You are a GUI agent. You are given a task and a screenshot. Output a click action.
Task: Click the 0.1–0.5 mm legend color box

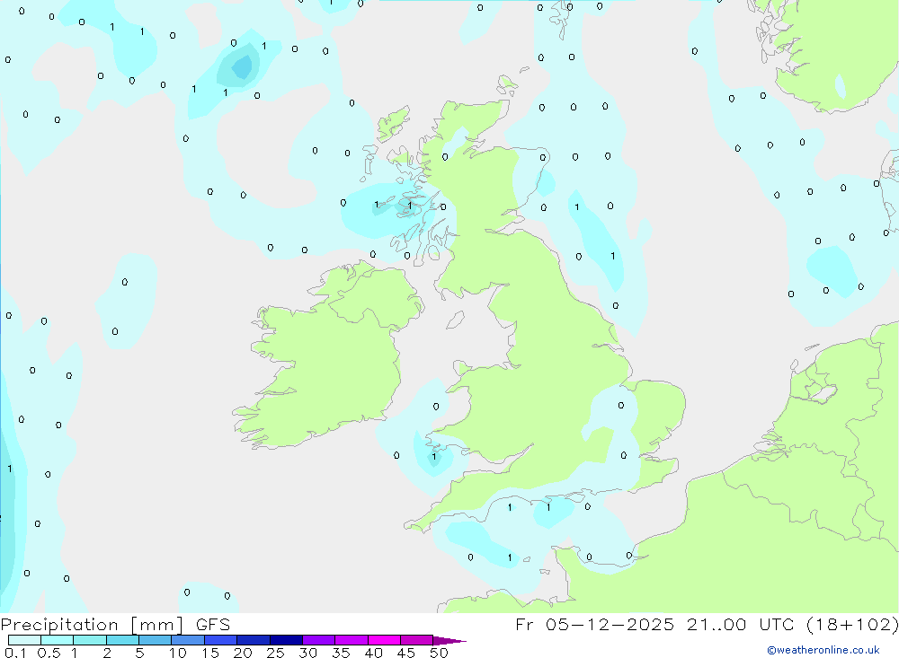(x=24, y=640)
